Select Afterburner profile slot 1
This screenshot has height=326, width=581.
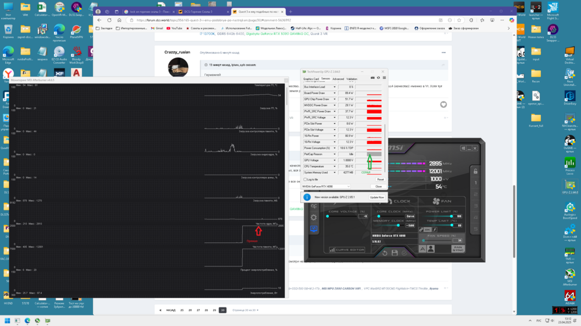point(475,183)
